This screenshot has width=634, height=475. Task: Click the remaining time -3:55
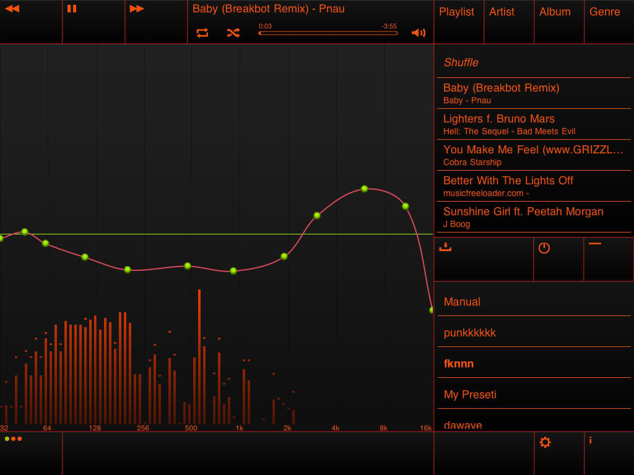click(x=389, y=26)
